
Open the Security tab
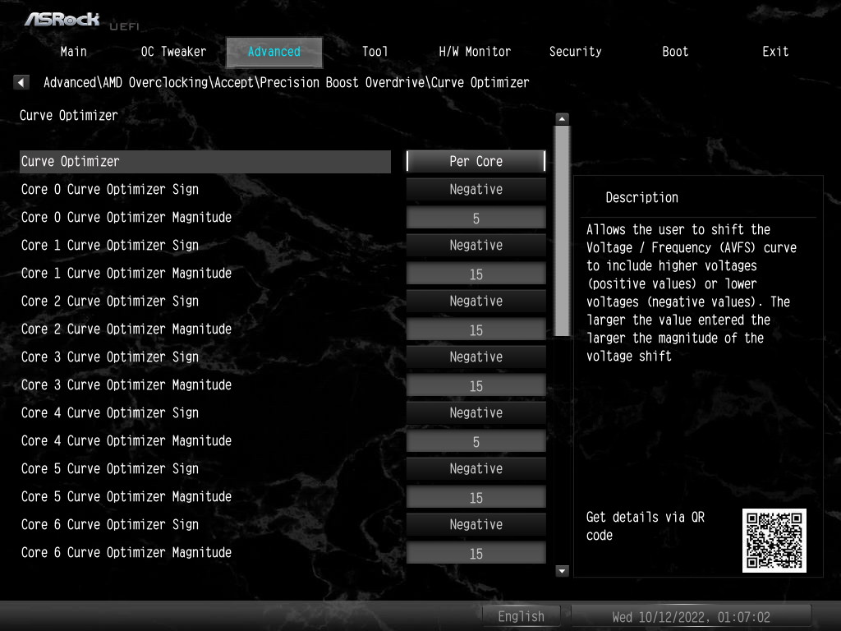[575, 52]
